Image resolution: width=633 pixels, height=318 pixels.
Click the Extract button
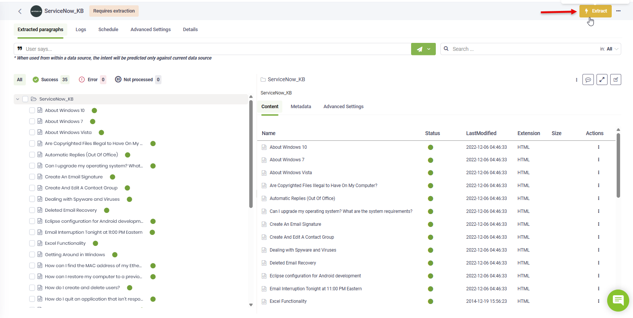pos(595,11)
